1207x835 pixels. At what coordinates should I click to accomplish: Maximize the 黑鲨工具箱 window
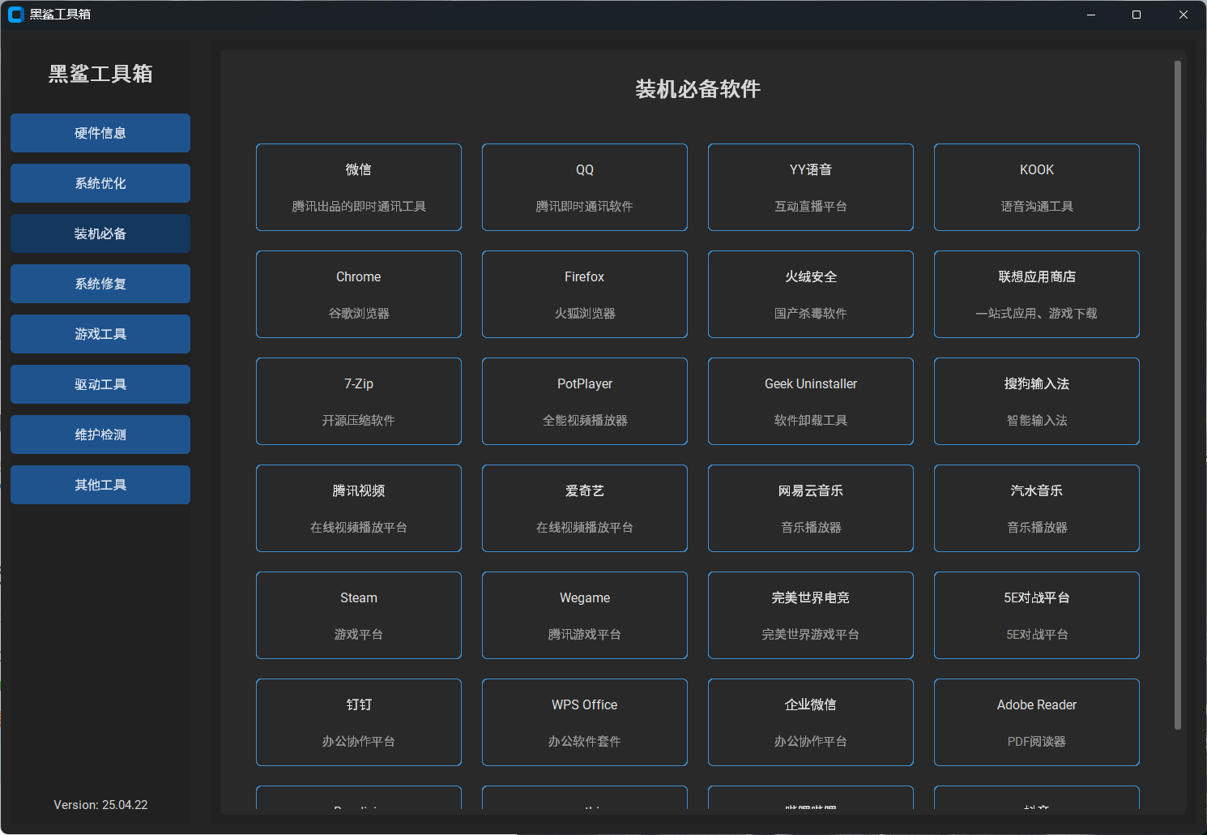click(x=1137, y=15)
